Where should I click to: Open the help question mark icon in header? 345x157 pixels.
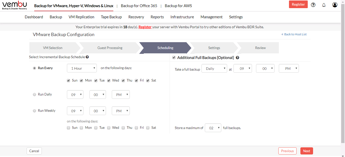tap(313, 5)
